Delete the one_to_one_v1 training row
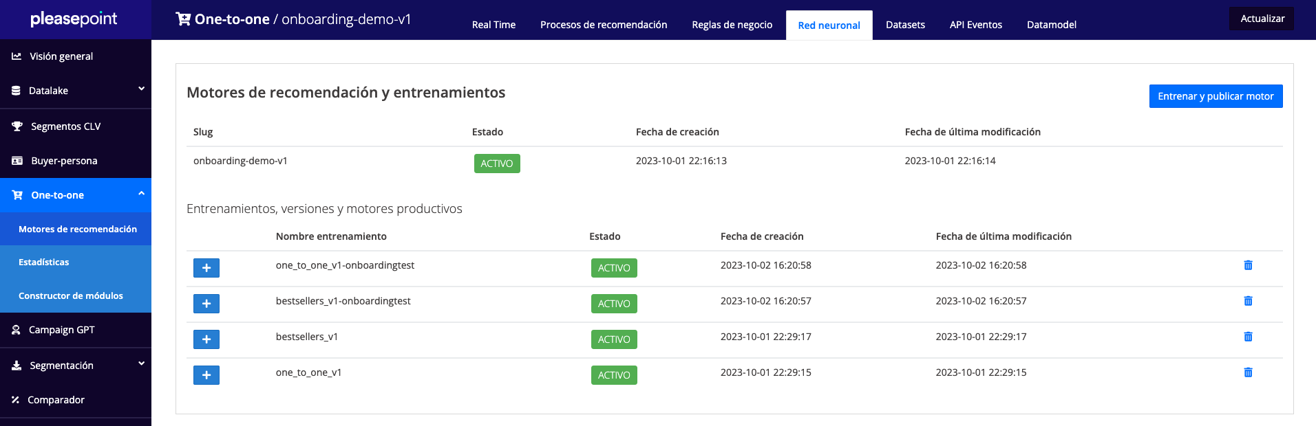The image size is (1316, 426). 1248,372
